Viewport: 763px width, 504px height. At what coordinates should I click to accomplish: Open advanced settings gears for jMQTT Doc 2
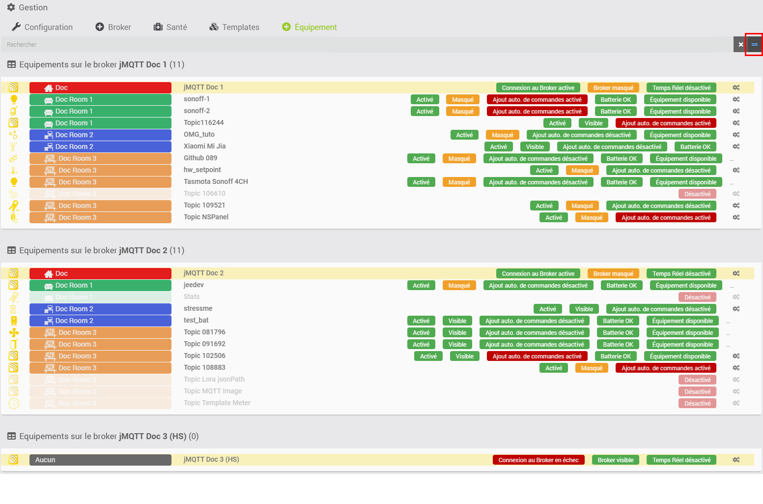(x=736, y=273)
